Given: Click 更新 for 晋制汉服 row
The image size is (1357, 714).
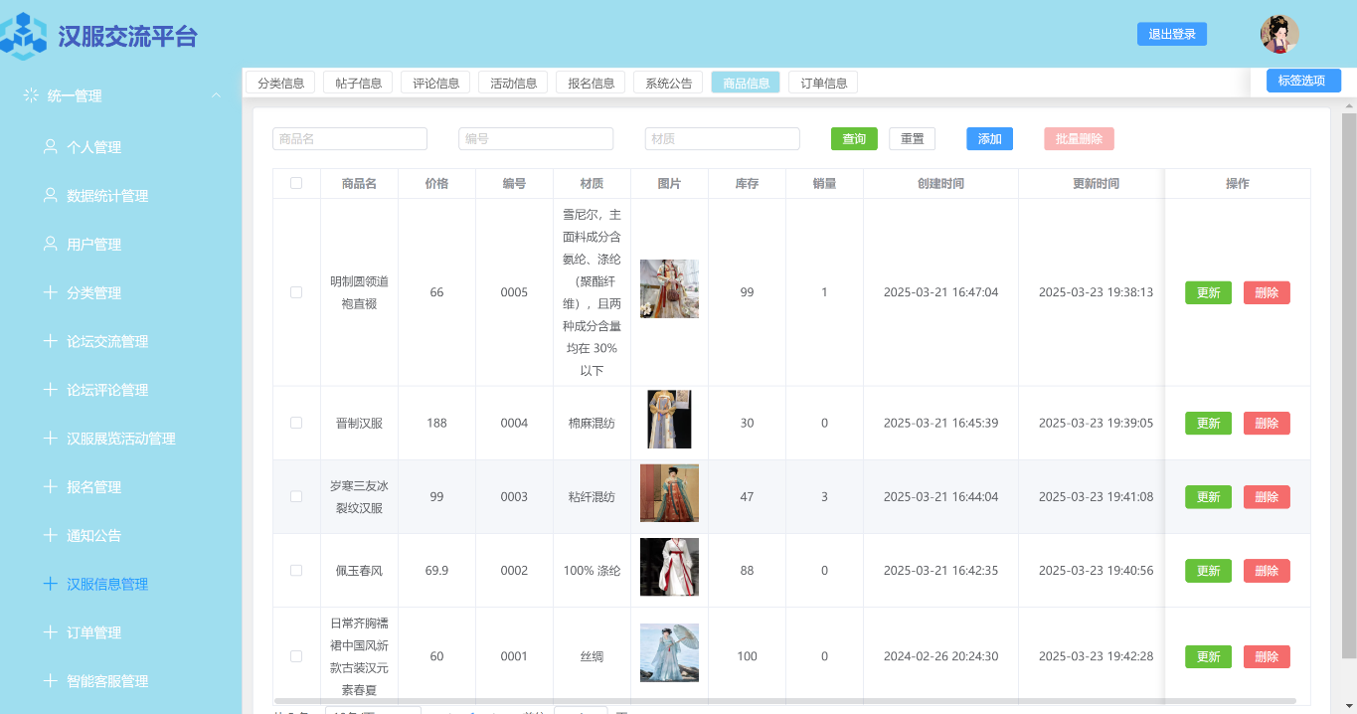Looking at the screenshot, I should click(x=1208, y=423).
